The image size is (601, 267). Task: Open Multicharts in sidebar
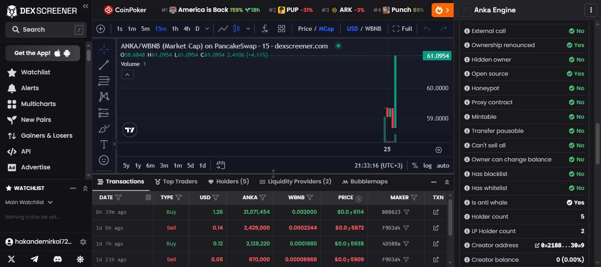[38, 104]
